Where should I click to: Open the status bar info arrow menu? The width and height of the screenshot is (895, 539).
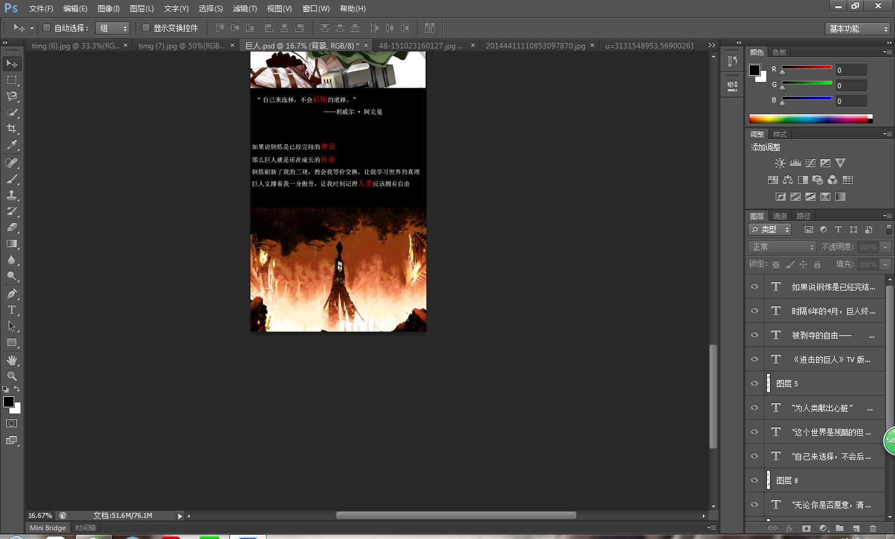180,516
